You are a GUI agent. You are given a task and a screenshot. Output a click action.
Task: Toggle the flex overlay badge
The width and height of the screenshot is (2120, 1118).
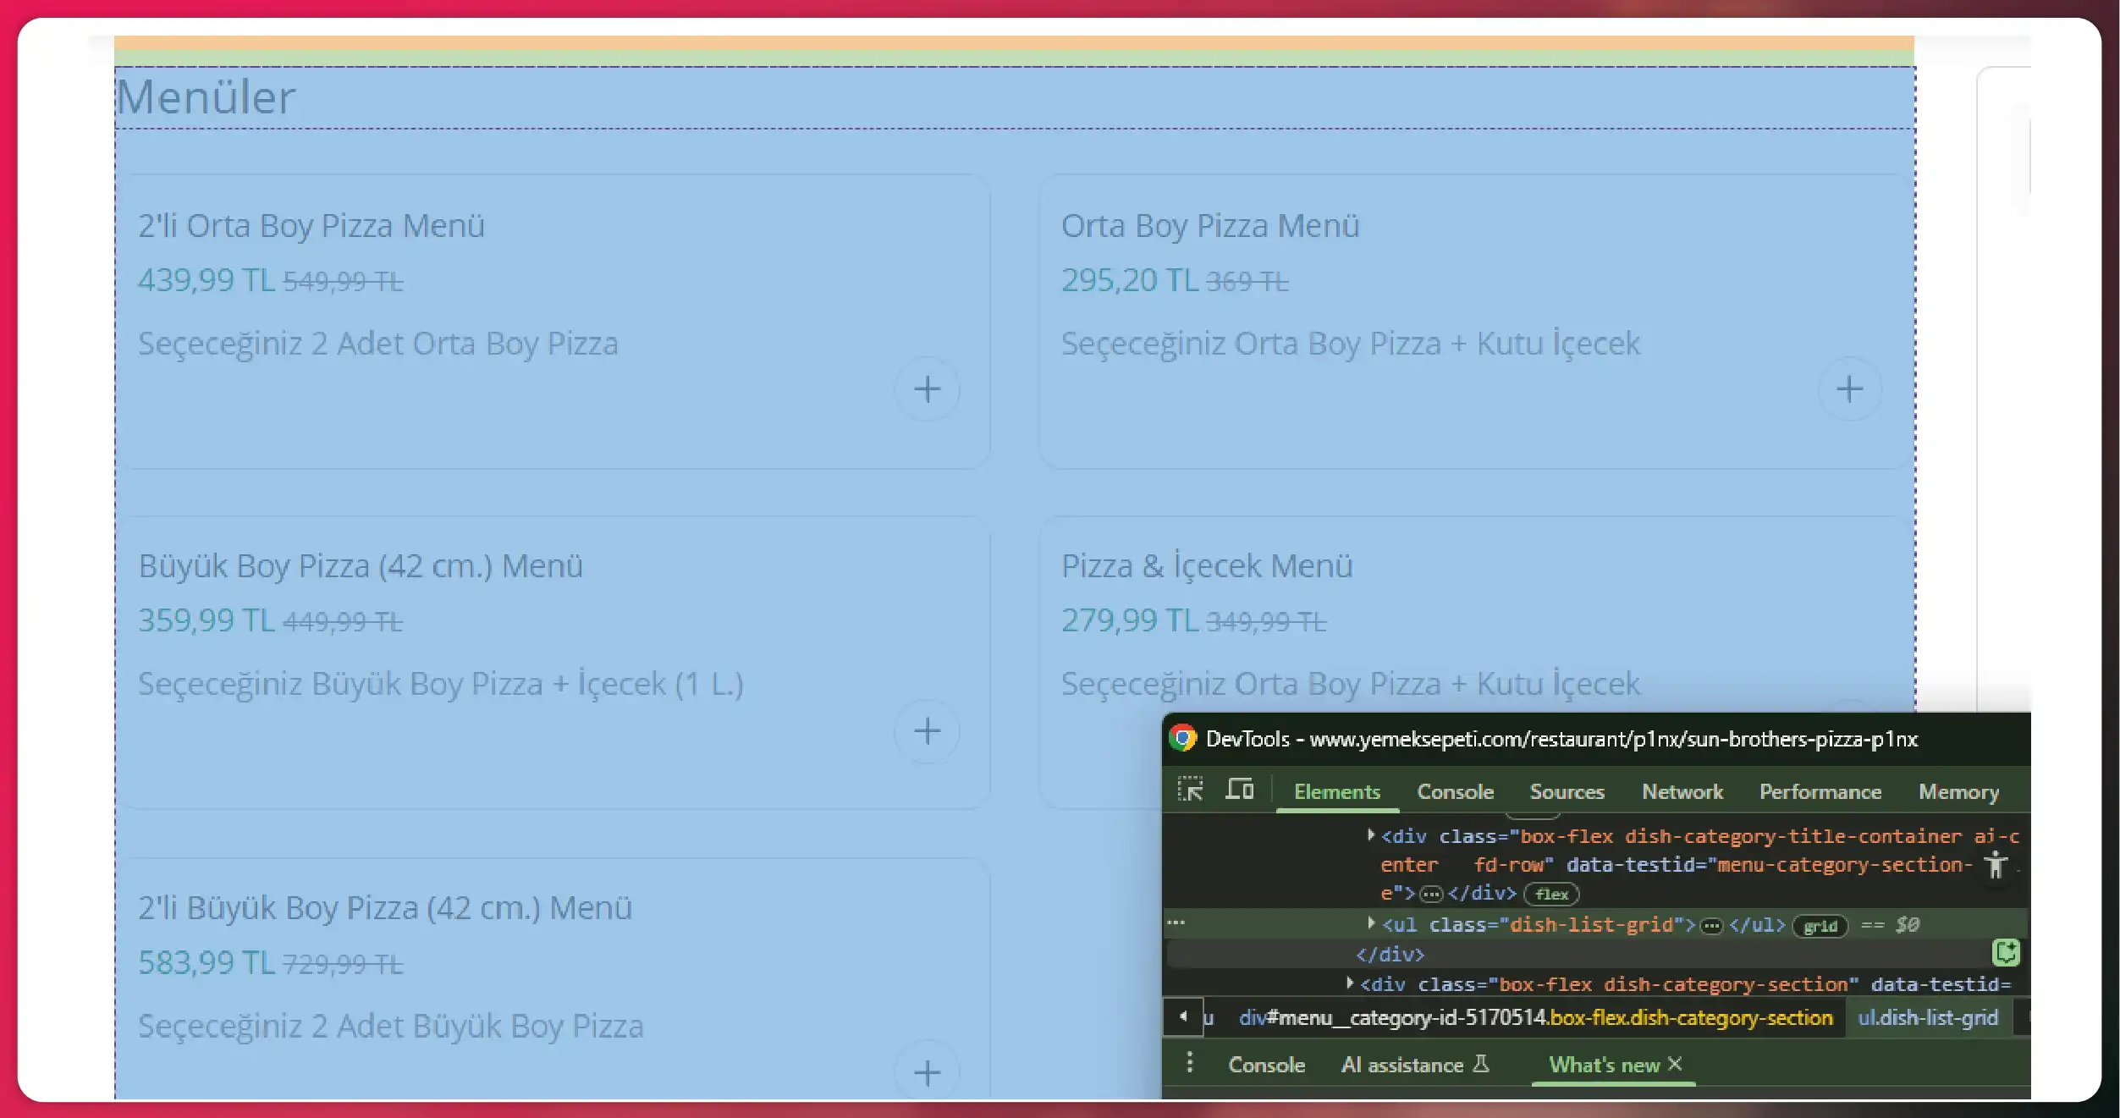(x=1551, y=895)
